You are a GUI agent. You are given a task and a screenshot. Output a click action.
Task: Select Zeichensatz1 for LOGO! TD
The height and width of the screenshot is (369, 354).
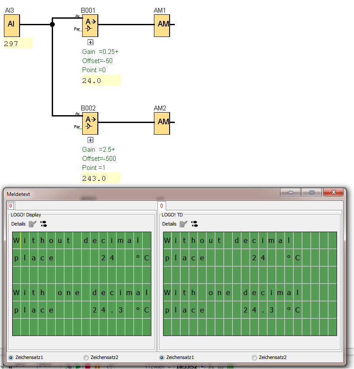point(162,357)
